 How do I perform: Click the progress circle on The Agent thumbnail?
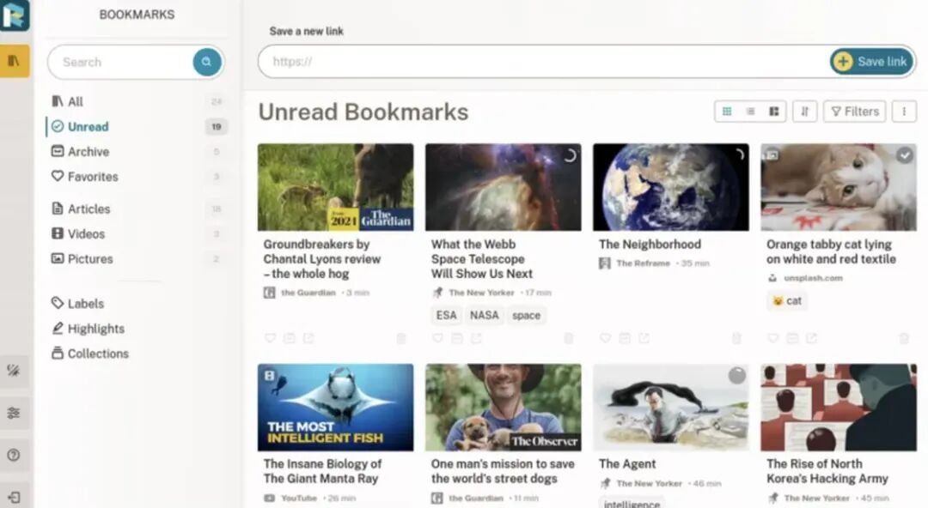(x=736, y=375)
